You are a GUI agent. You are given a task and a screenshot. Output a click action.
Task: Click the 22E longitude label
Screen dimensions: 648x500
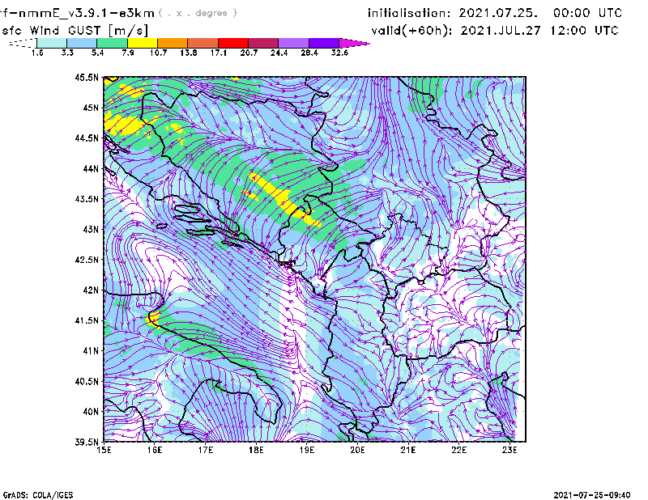[x=458, y=450]
